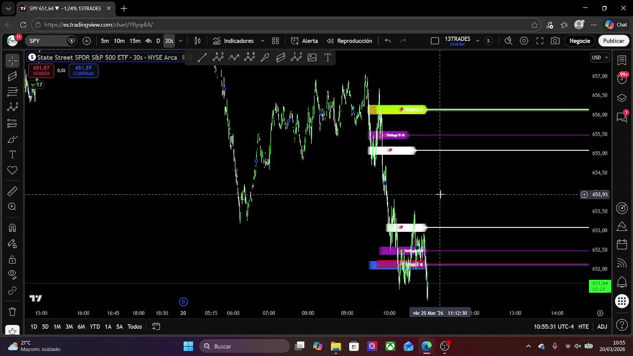
Task: Expand the Indicadores favorites dropdown arrow
Action: (x=263, y=41)
